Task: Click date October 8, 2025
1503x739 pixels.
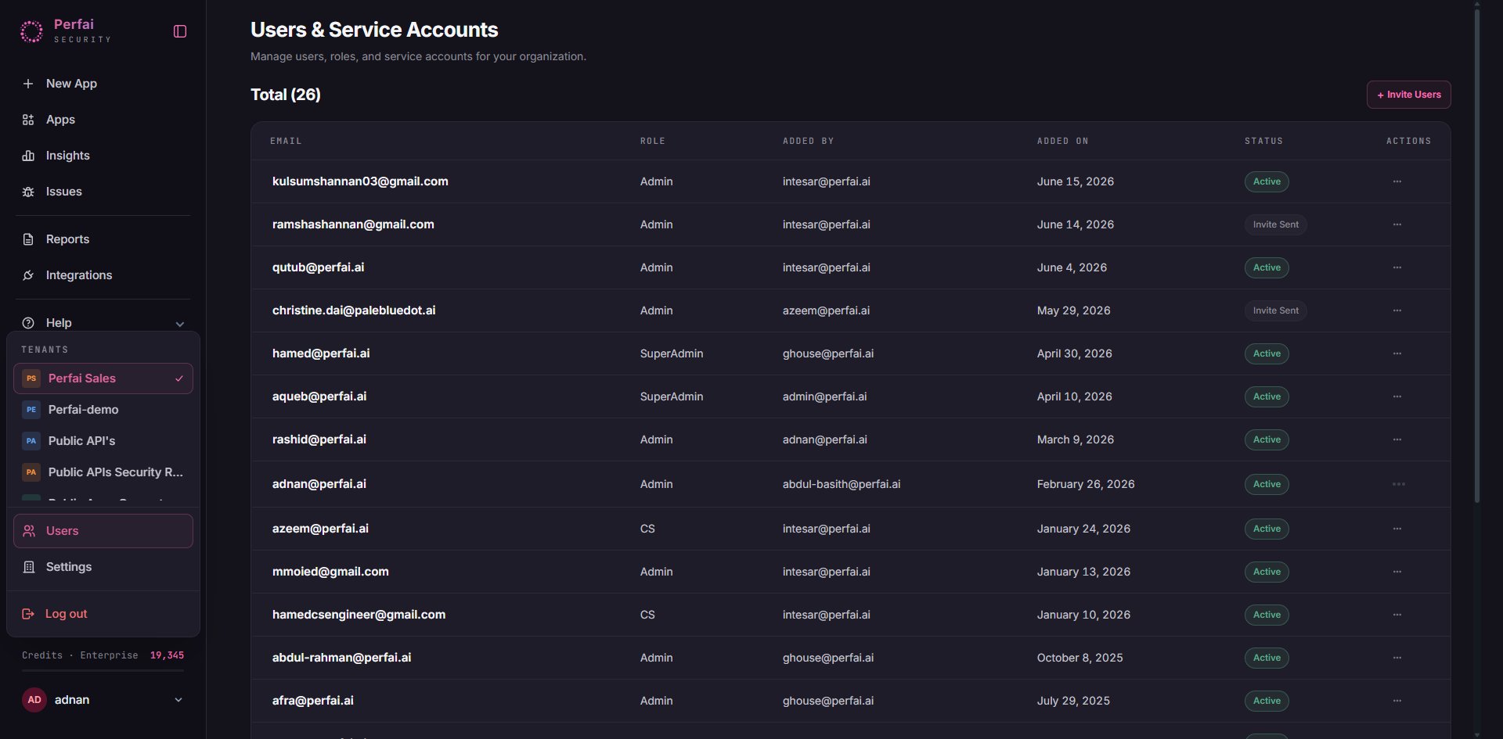Action: (x=1079, y=658)
